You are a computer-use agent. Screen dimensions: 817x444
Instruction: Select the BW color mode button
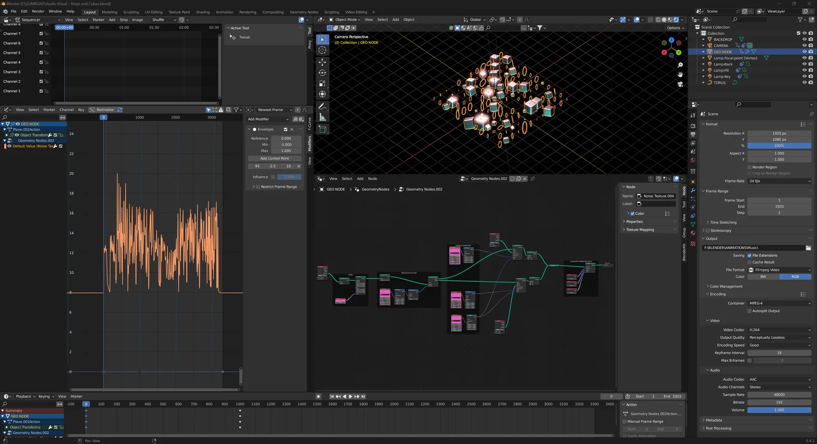click(763, 277)
